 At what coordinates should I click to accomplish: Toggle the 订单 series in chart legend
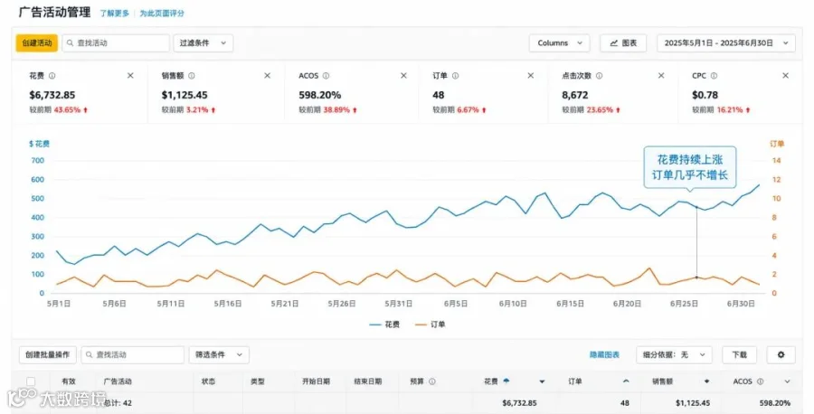pyautogui.click(x=431, y=325)
